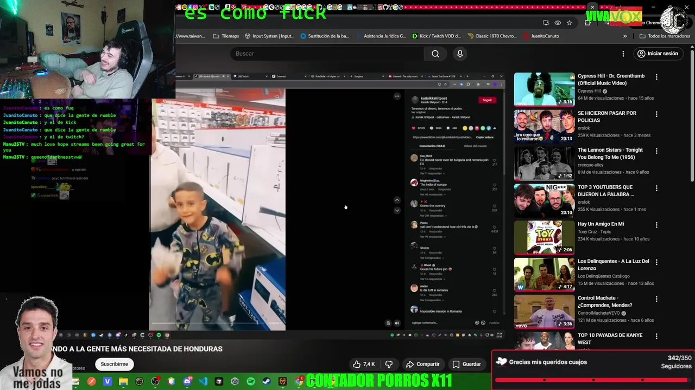Like the comment The India of europe
The height and width of the screenshot is (390, 695).
(495, 185)
